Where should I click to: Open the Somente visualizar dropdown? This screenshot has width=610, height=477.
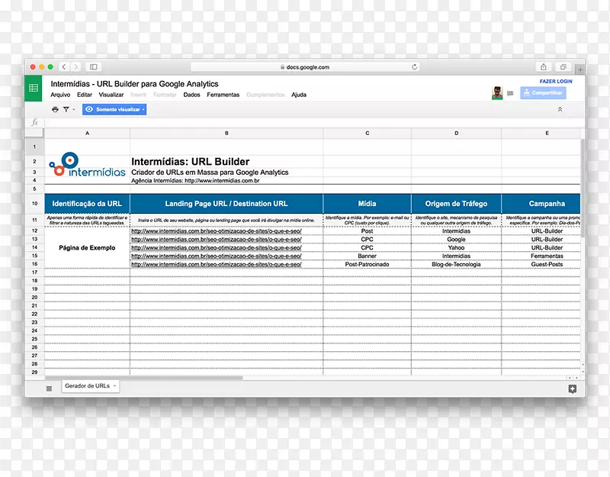click(114, 109)
